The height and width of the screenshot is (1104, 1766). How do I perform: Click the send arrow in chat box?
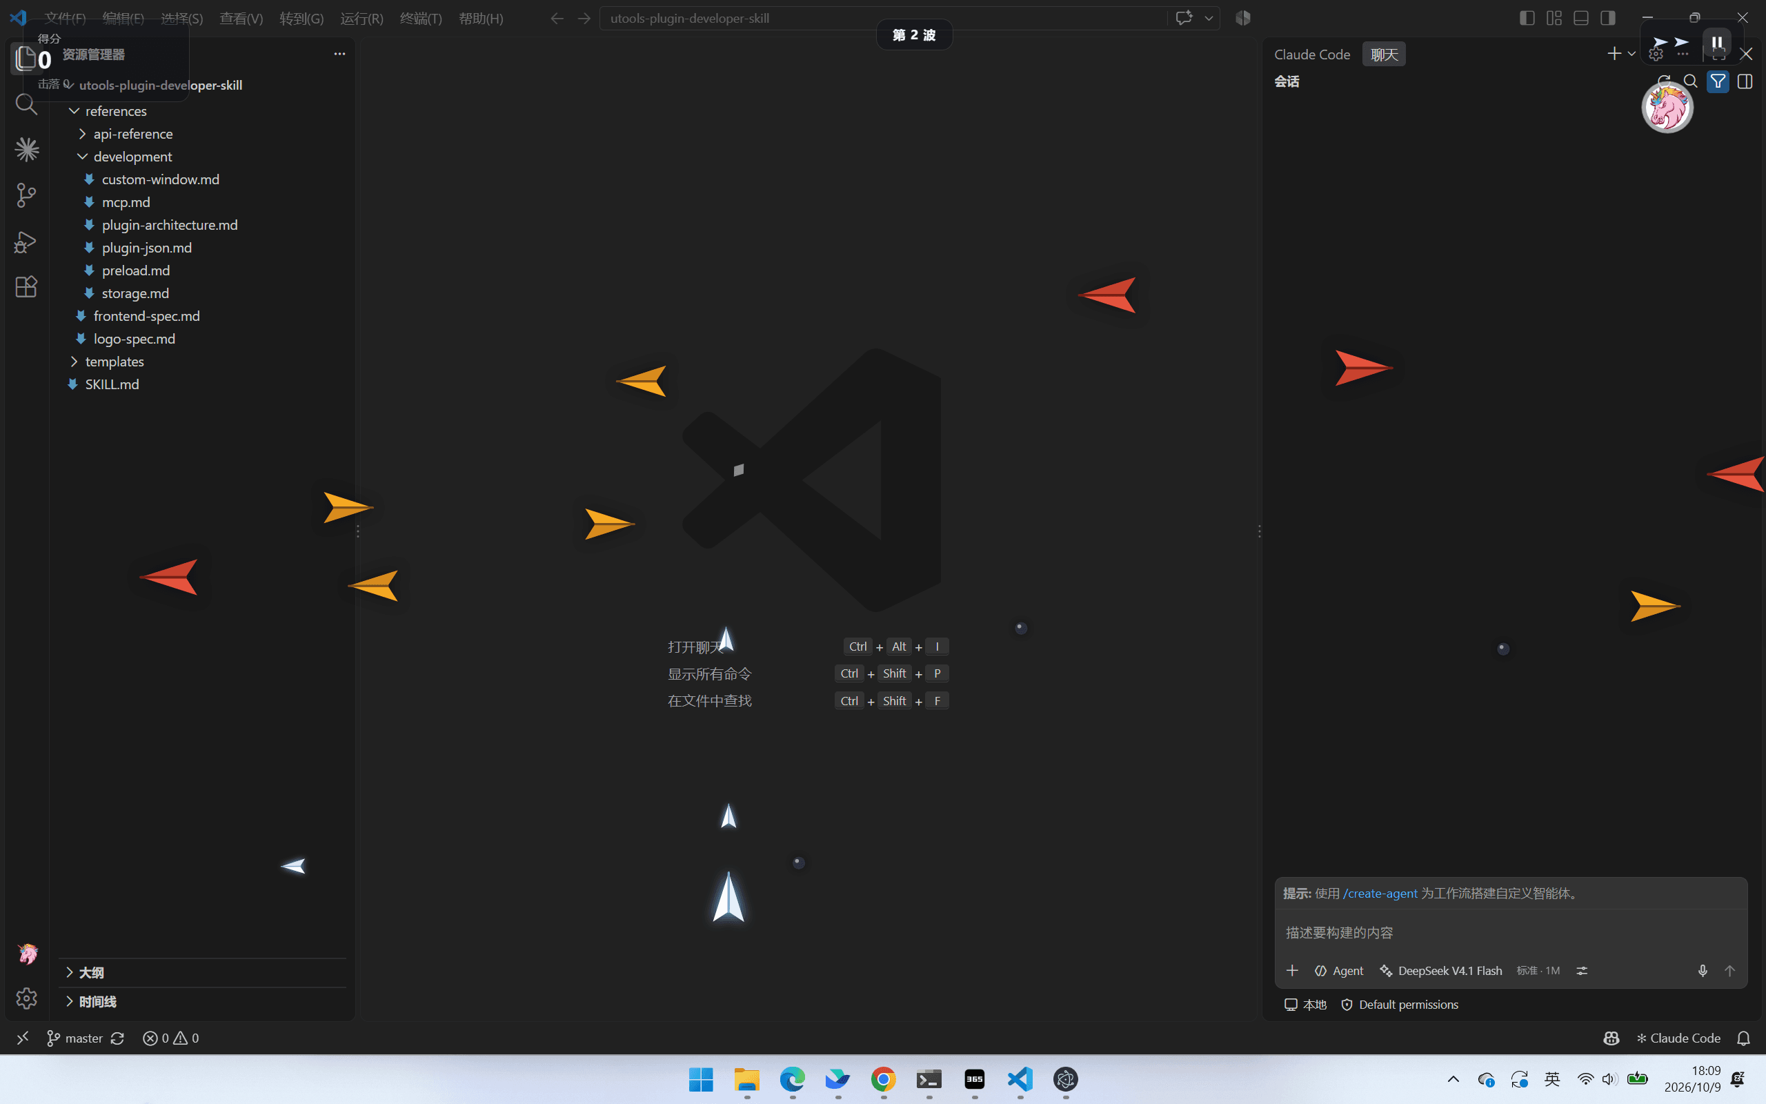click(1729, 970)
